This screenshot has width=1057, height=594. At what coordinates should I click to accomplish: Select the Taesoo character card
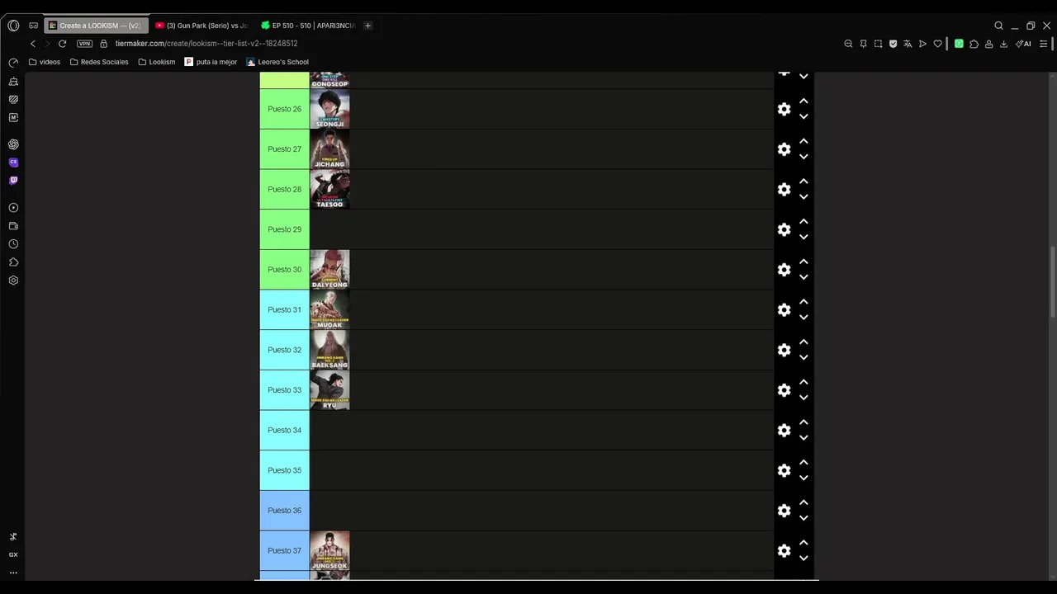tap(329, 189)
